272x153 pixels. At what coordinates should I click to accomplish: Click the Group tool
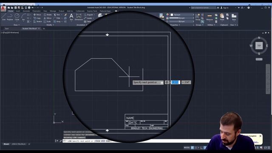click(x=198, y=17)
